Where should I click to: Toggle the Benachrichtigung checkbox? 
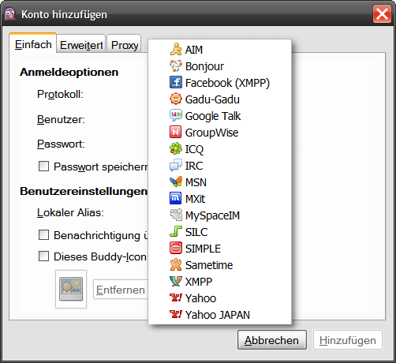[x=43, y=235]
